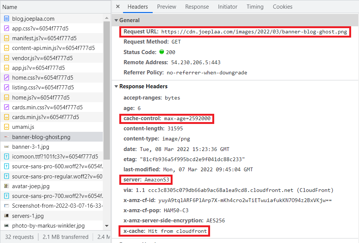Select the photo-by-markus-winkler.jpg request
Image resolution: width=359 pixels, height=243 pixels.
point(52,226)
